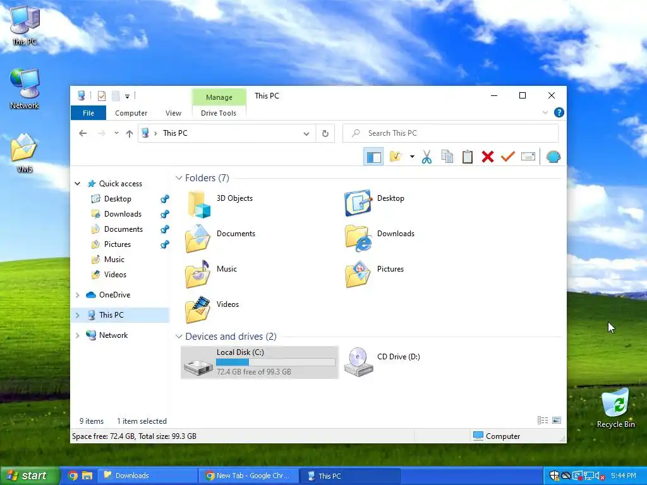The image size is (647, 485).
Task: Switch to the View ribbon tab
Action: (x=173, y=113)
